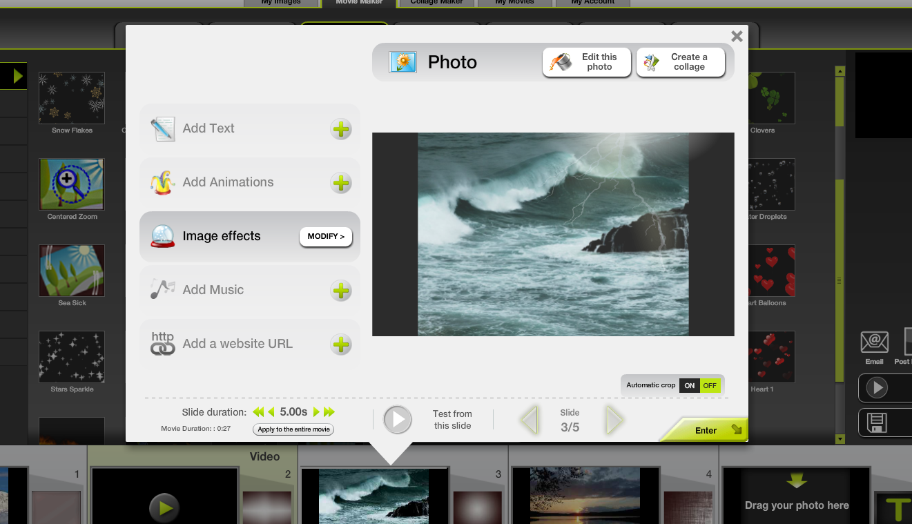The height and width of the screenshot is (524, 912).
Task: Open the My Movies tab
Action: pos(514,3)
